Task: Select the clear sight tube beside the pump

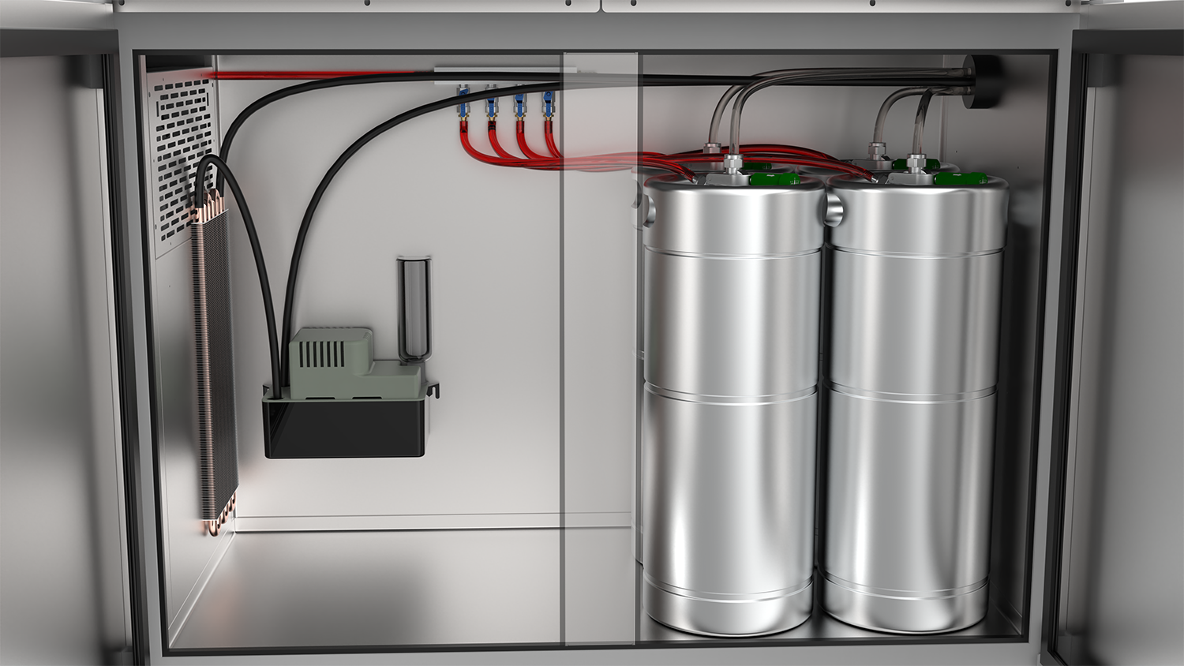Action: (x=413, y=309)
